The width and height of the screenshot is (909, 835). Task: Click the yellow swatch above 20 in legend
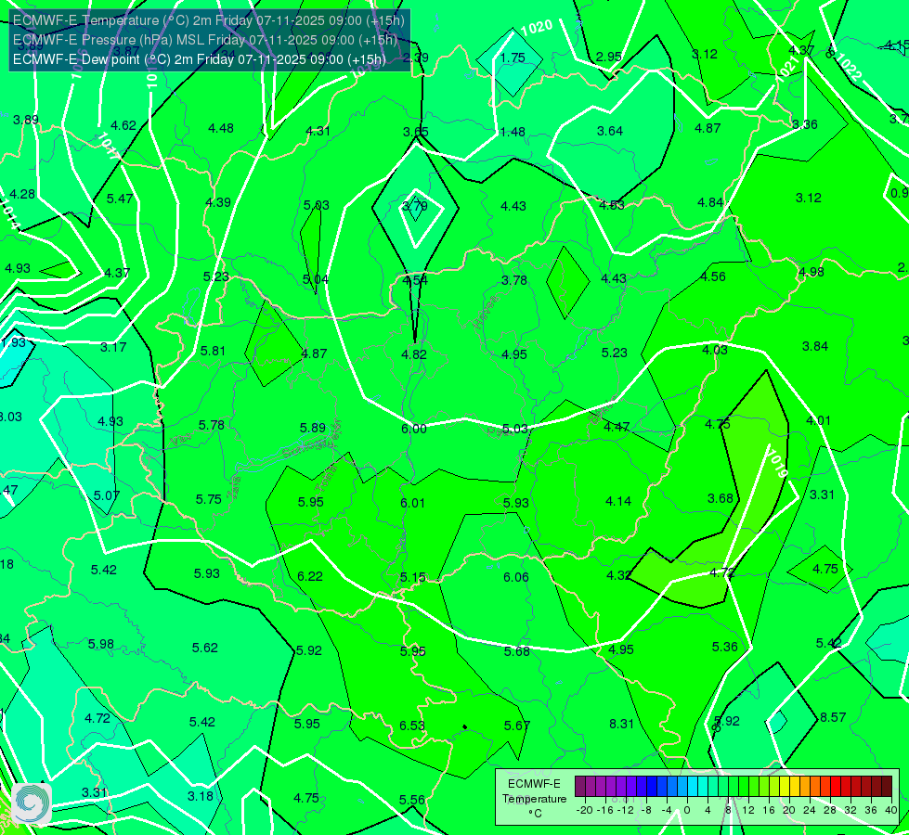tap(785, 787)
